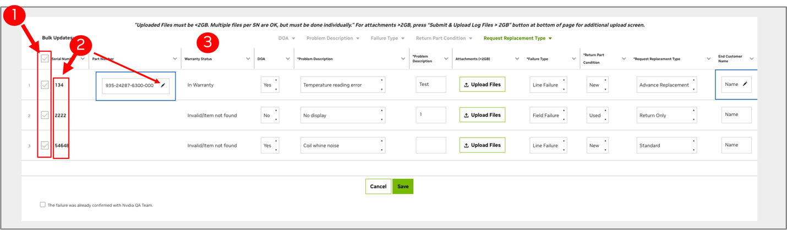Click serial number 2222
787x230 pixels.
point(61,116)
